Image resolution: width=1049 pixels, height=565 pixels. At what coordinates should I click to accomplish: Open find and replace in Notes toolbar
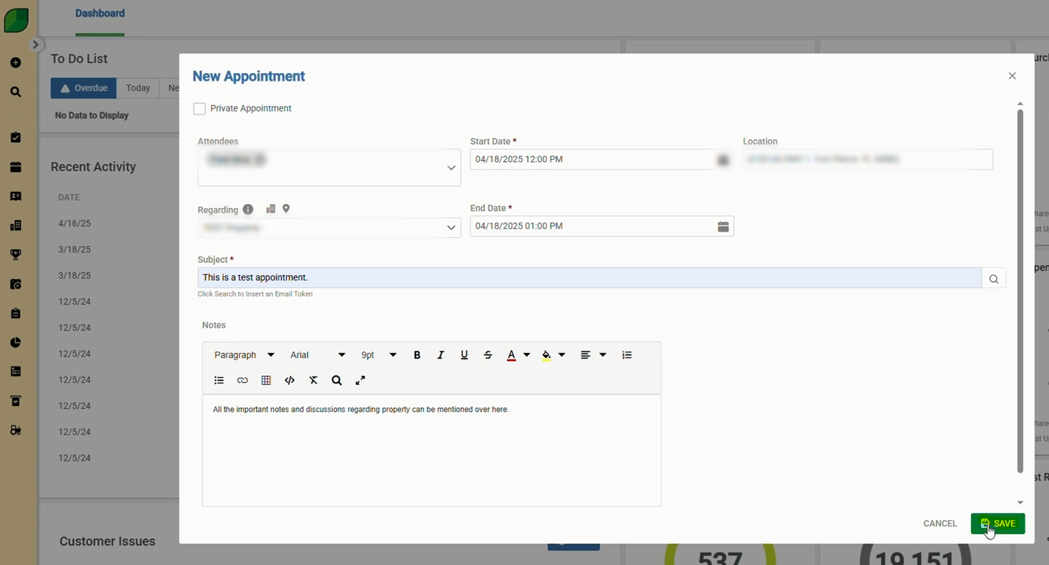337,381
